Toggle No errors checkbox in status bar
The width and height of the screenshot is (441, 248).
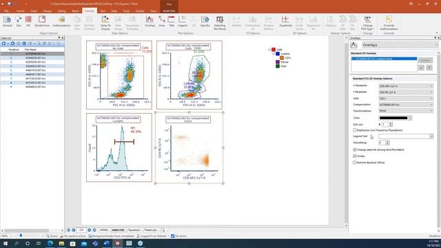173,236
